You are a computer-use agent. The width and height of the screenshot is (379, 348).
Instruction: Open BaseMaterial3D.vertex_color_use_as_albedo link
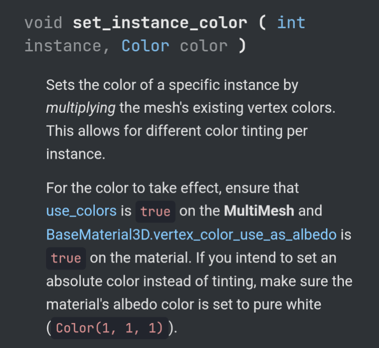pyautogui.click(x=191, y=234)
